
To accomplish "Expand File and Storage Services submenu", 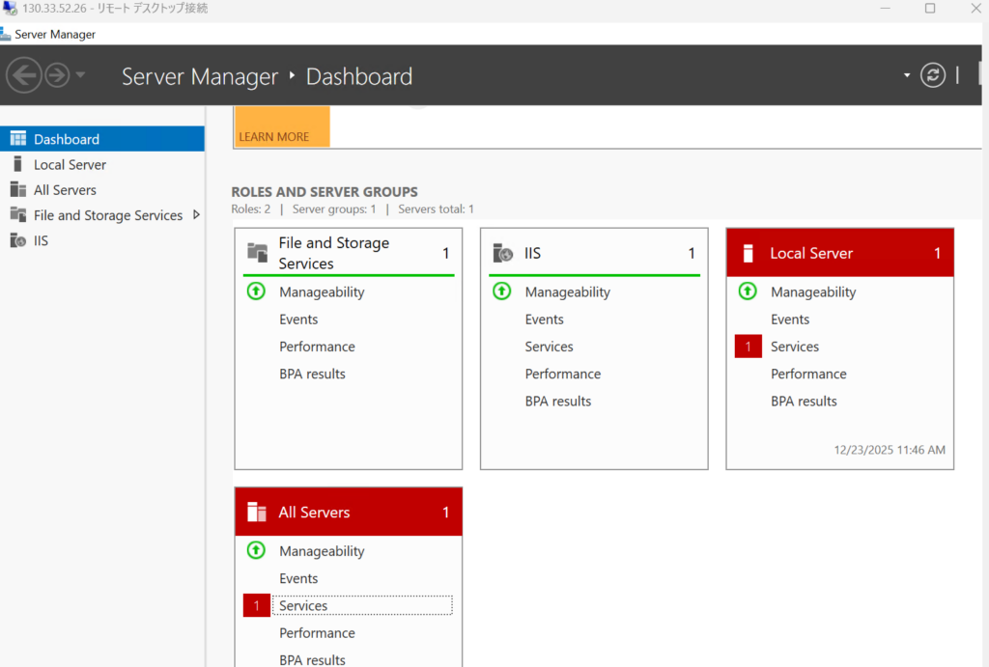I will [196, 215].
